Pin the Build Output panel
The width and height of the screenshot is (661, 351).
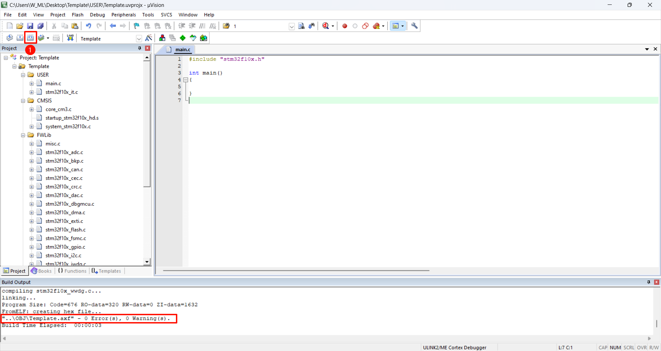[x=649, y=282]
